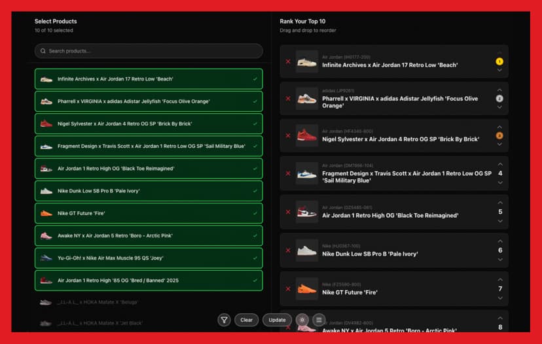This screenshot has width=542, height=344.
Task: Deselect Fragment Design 'Sail Military Blue' product
Action: coord(149,146)
